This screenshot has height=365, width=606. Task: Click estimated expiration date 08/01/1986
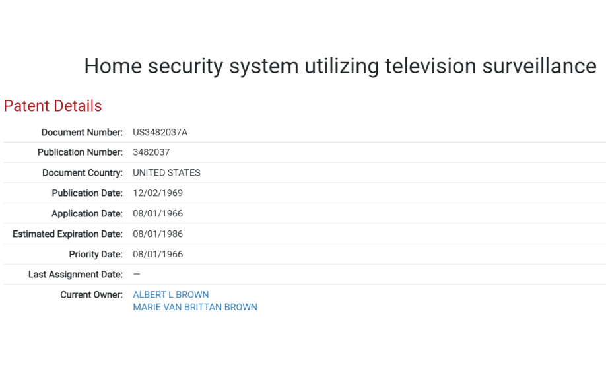click(158, 234)
